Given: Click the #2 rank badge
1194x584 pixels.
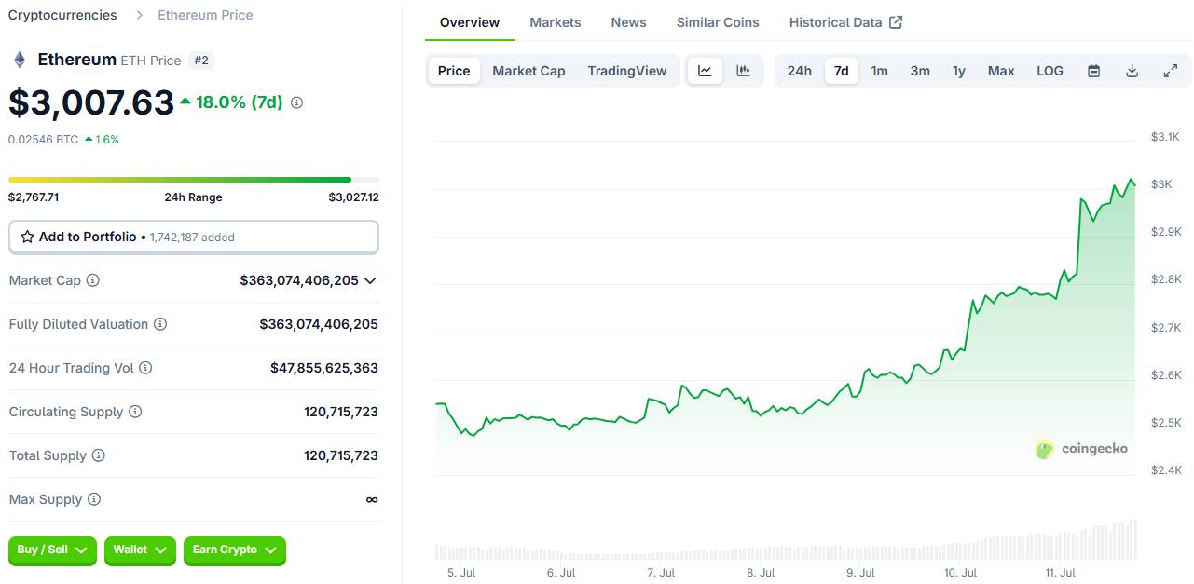Looking at the screenshot, I should point(201,61).
